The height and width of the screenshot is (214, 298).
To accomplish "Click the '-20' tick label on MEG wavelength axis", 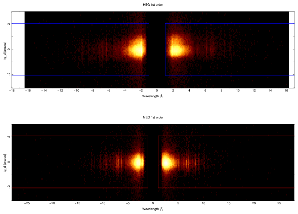I will tap(52, 203).
